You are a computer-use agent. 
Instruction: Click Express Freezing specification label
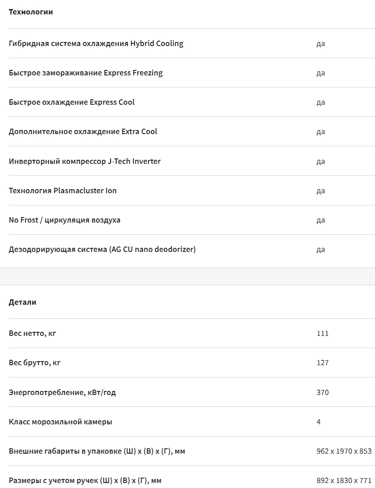click(86, 73)
